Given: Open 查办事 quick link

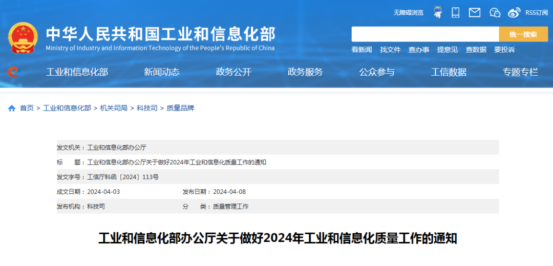Looking at the screenshot, I should point(419,50).
